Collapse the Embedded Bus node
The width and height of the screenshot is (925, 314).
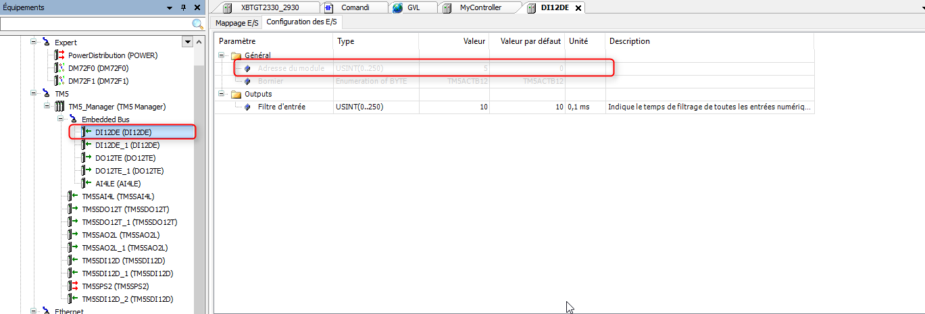(x=60, y=119)
